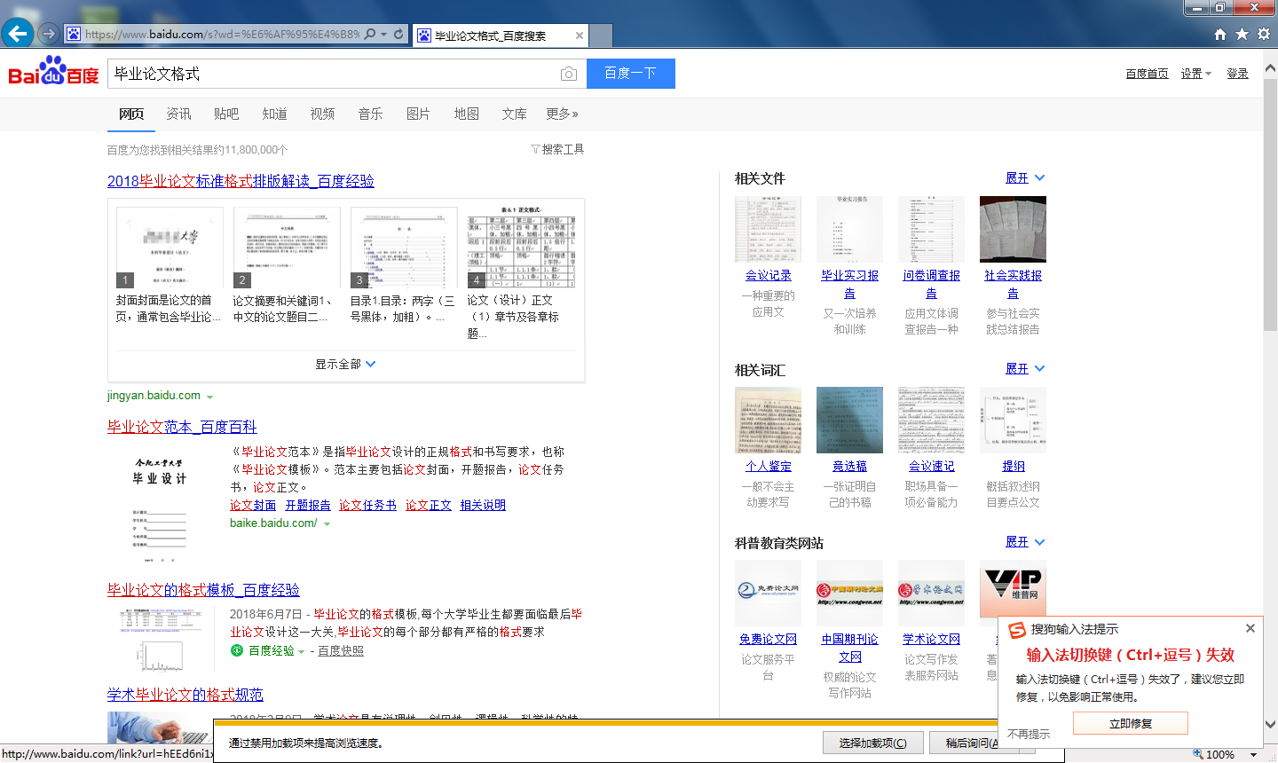The height and width of the screenshot is (763, 1278).
Task: Open the 学术毕业论文的格式规范 result
Action: click(x=185, y=695)
